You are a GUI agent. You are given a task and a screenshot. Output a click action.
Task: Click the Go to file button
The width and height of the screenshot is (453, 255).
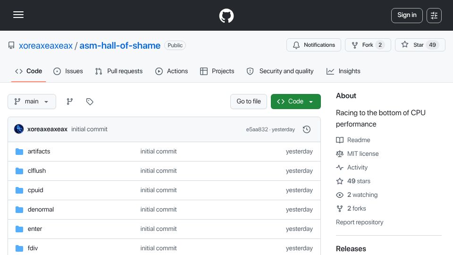click(x=249, y=102)
